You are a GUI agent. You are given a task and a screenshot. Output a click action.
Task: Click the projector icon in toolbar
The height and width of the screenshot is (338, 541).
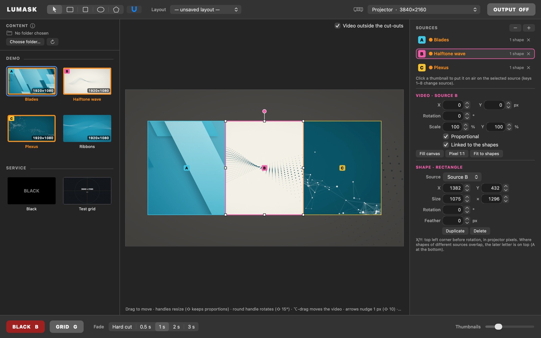pos(358,9)
